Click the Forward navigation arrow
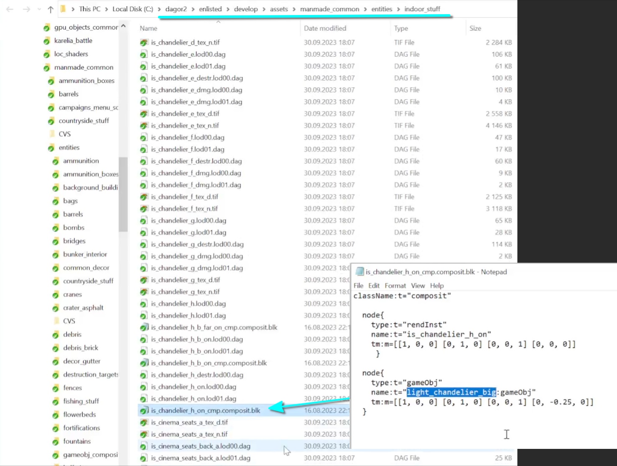 coord(26,9)
